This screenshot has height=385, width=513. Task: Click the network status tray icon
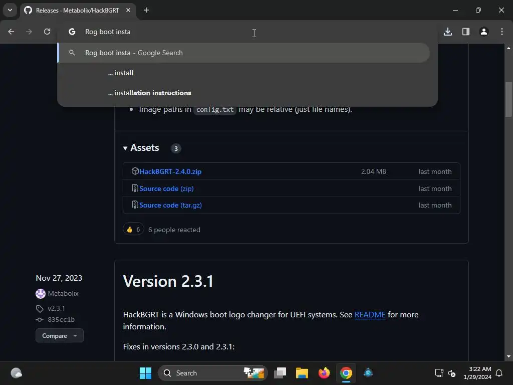(439, 373)
